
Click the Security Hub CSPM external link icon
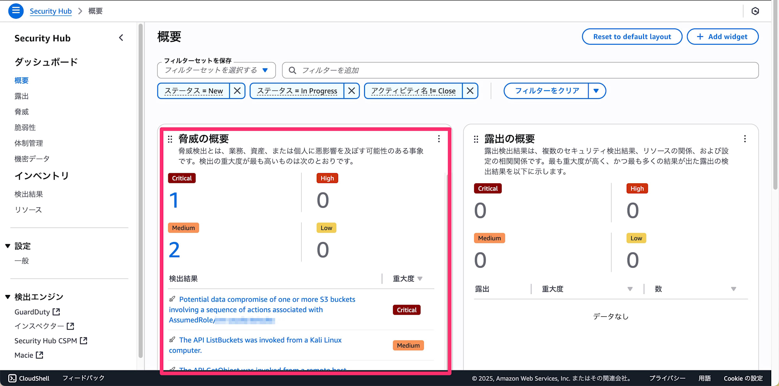click(83, 340)
